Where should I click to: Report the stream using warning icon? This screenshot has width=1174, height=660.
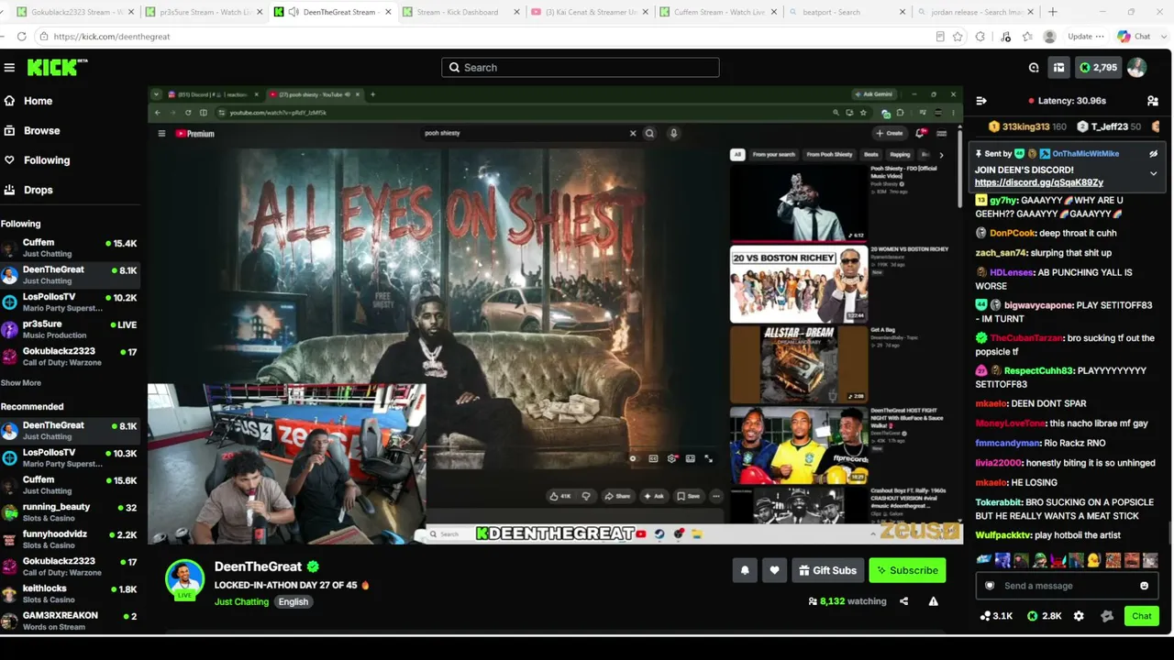point(933,601)
